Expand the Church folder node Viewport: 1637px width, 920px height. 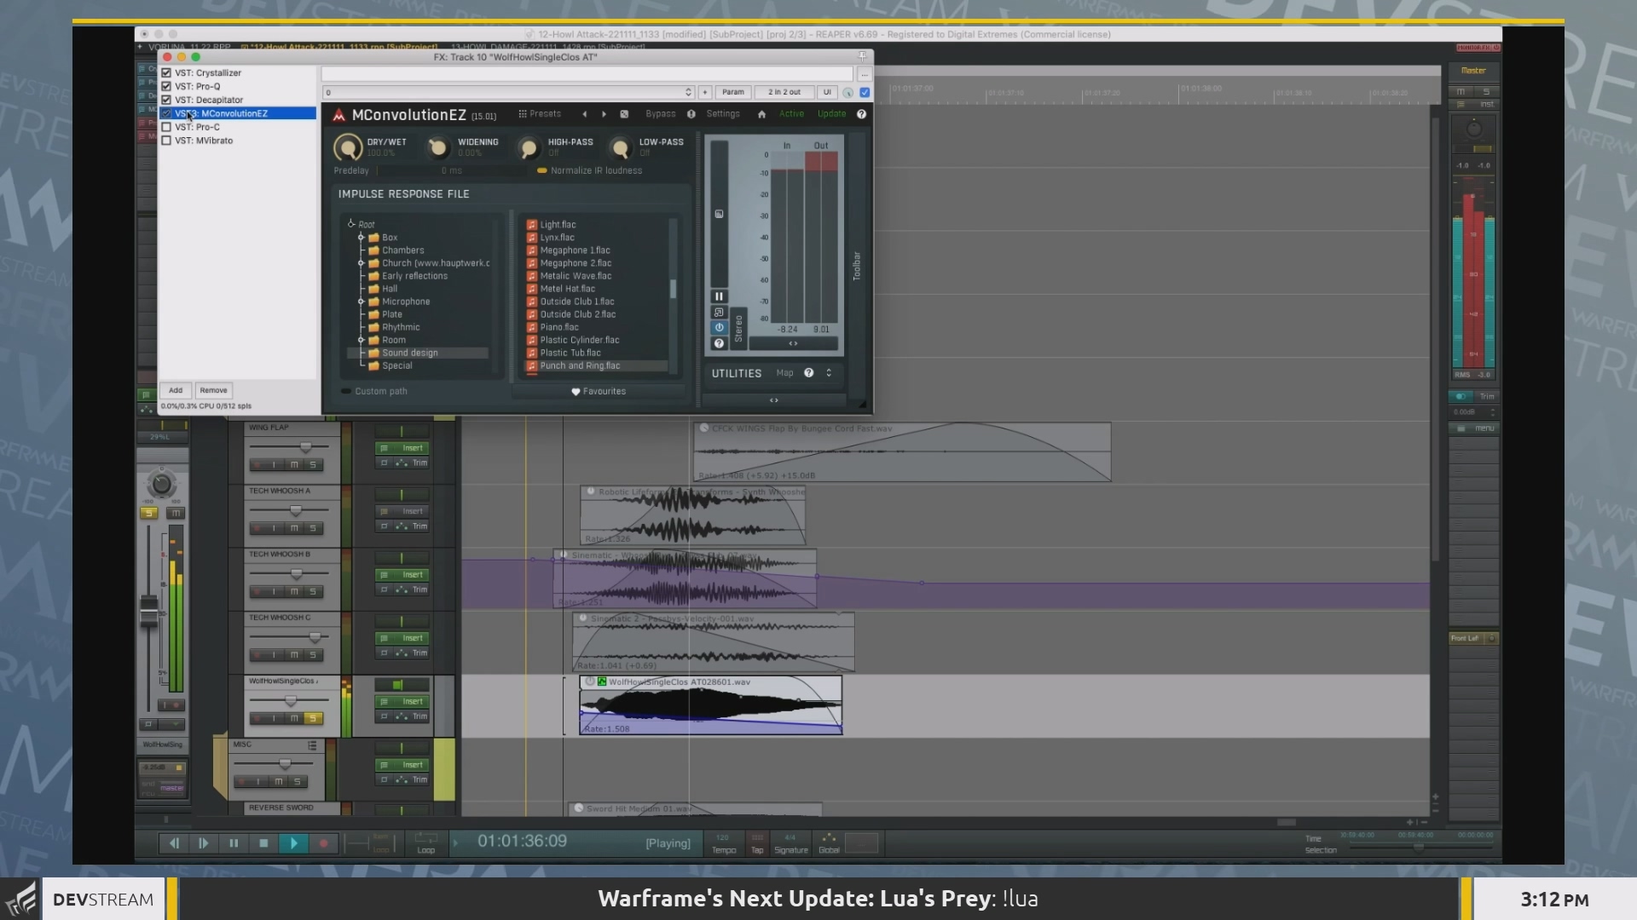tap(362, 263)
